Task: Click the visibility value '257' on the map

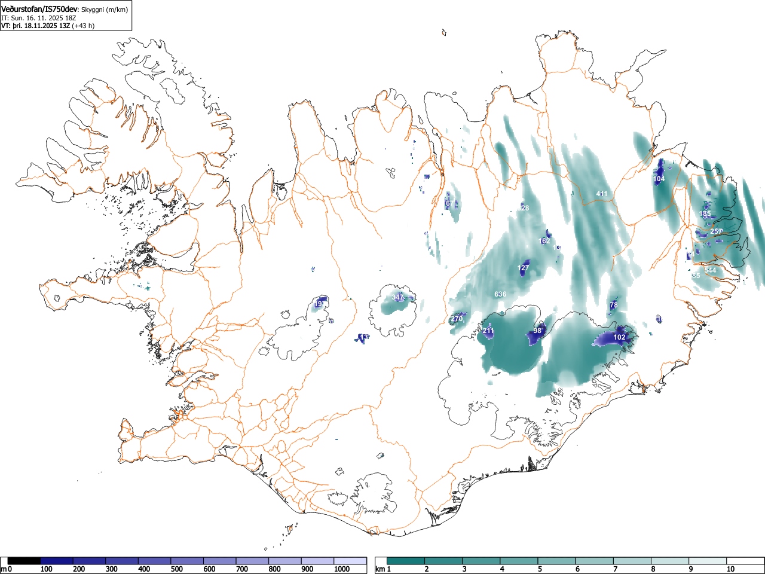Action: (716, 231)
